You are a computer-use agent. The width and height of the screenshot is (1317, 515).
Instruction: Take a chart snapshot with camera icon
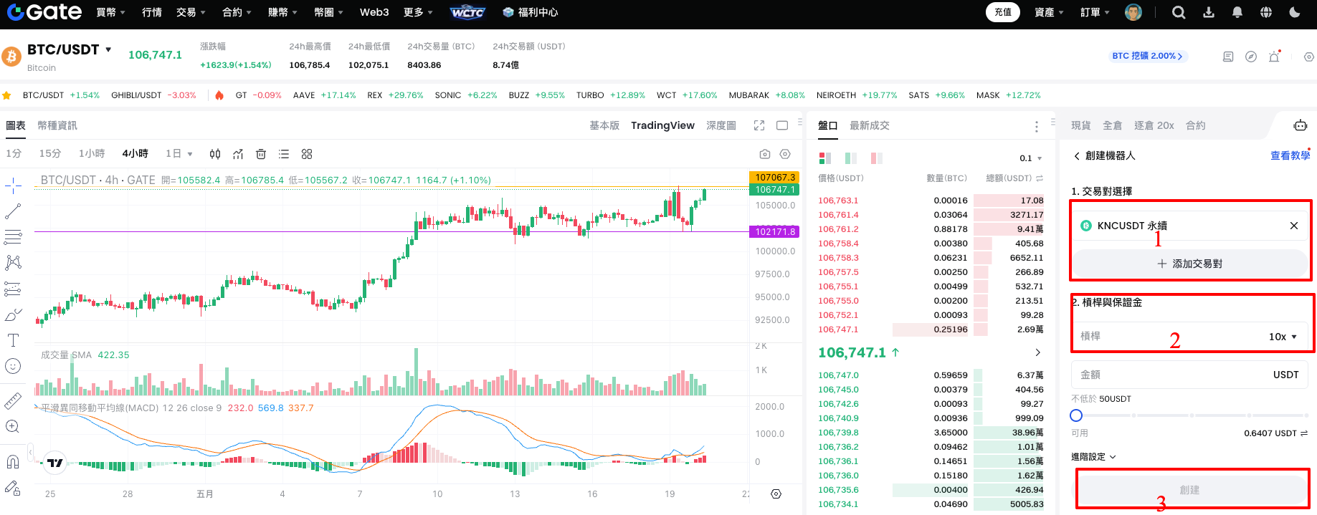coord(765,154)
